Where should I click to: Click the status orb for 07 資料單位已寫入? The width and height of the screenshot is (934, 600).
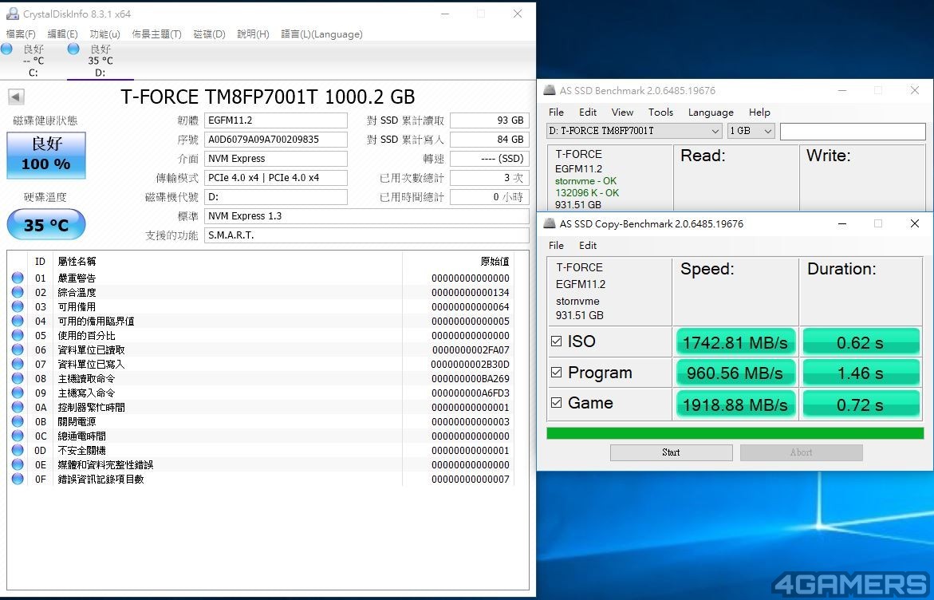click(x=18, y=364)
